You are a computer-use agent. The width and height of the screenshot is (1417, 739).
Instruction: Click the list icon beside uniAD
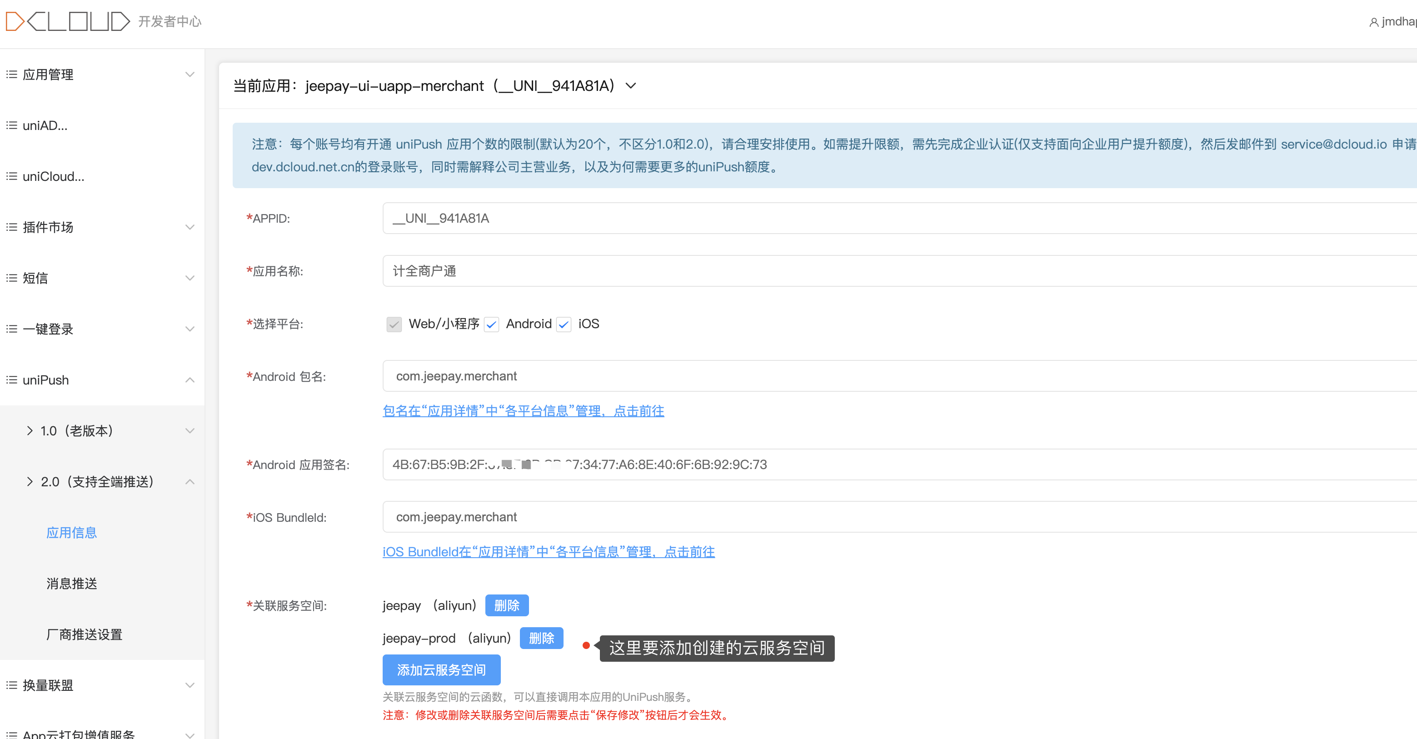11,125
